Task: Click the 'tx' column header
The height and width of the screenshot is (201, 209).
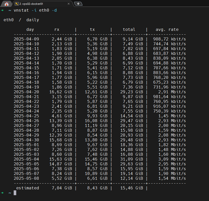Action: coord(92,30)
